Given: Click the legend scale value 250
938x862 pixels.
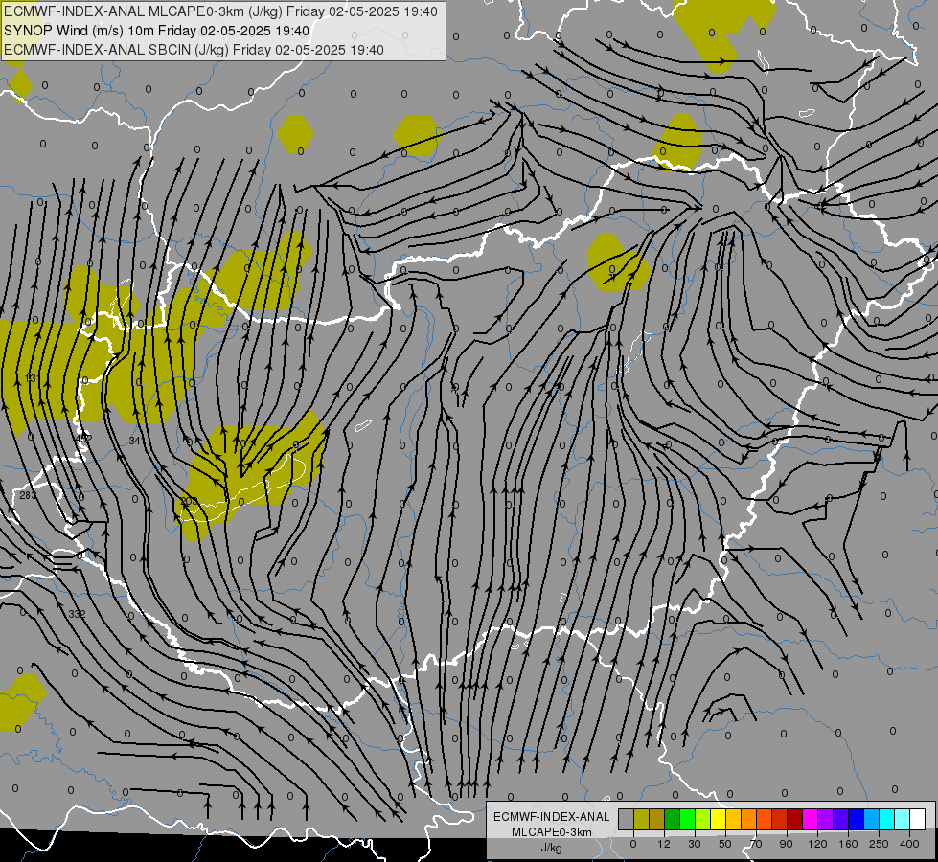Looking at the screenshot, I should (879, 844).
